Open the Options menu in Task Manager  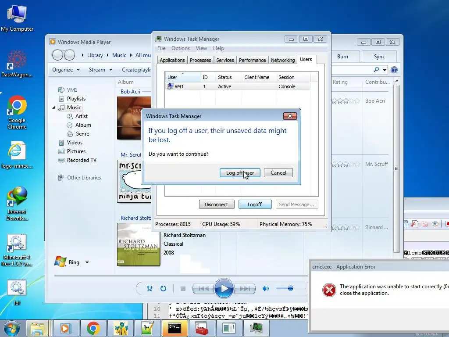click(x=180, y=48)
